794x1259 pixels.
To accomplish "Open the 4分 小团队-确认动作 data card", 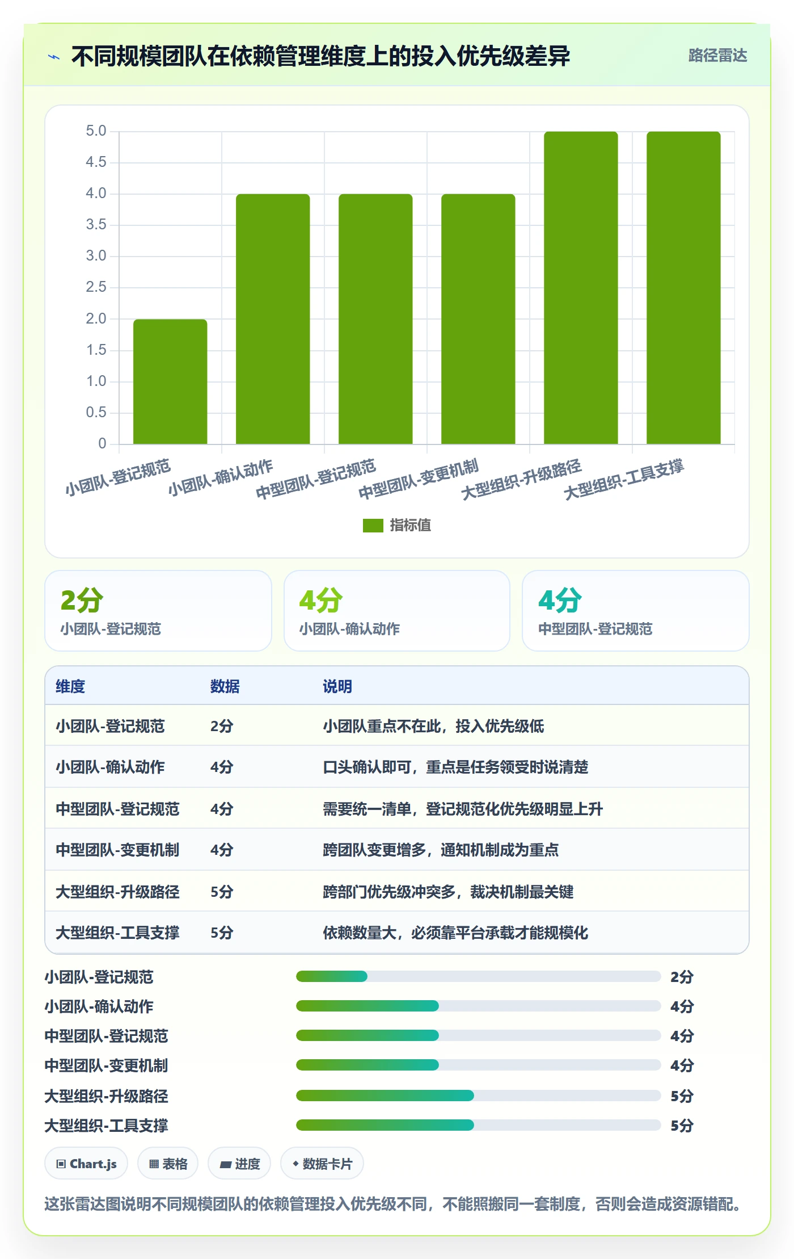I will click(x=397, y=611).
